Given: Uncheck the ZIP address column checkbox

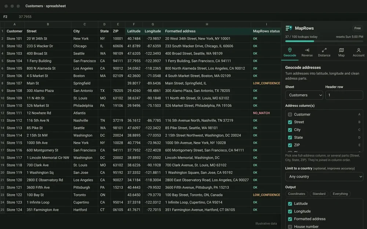Looking at the screenshot, I should pos(290,145).
